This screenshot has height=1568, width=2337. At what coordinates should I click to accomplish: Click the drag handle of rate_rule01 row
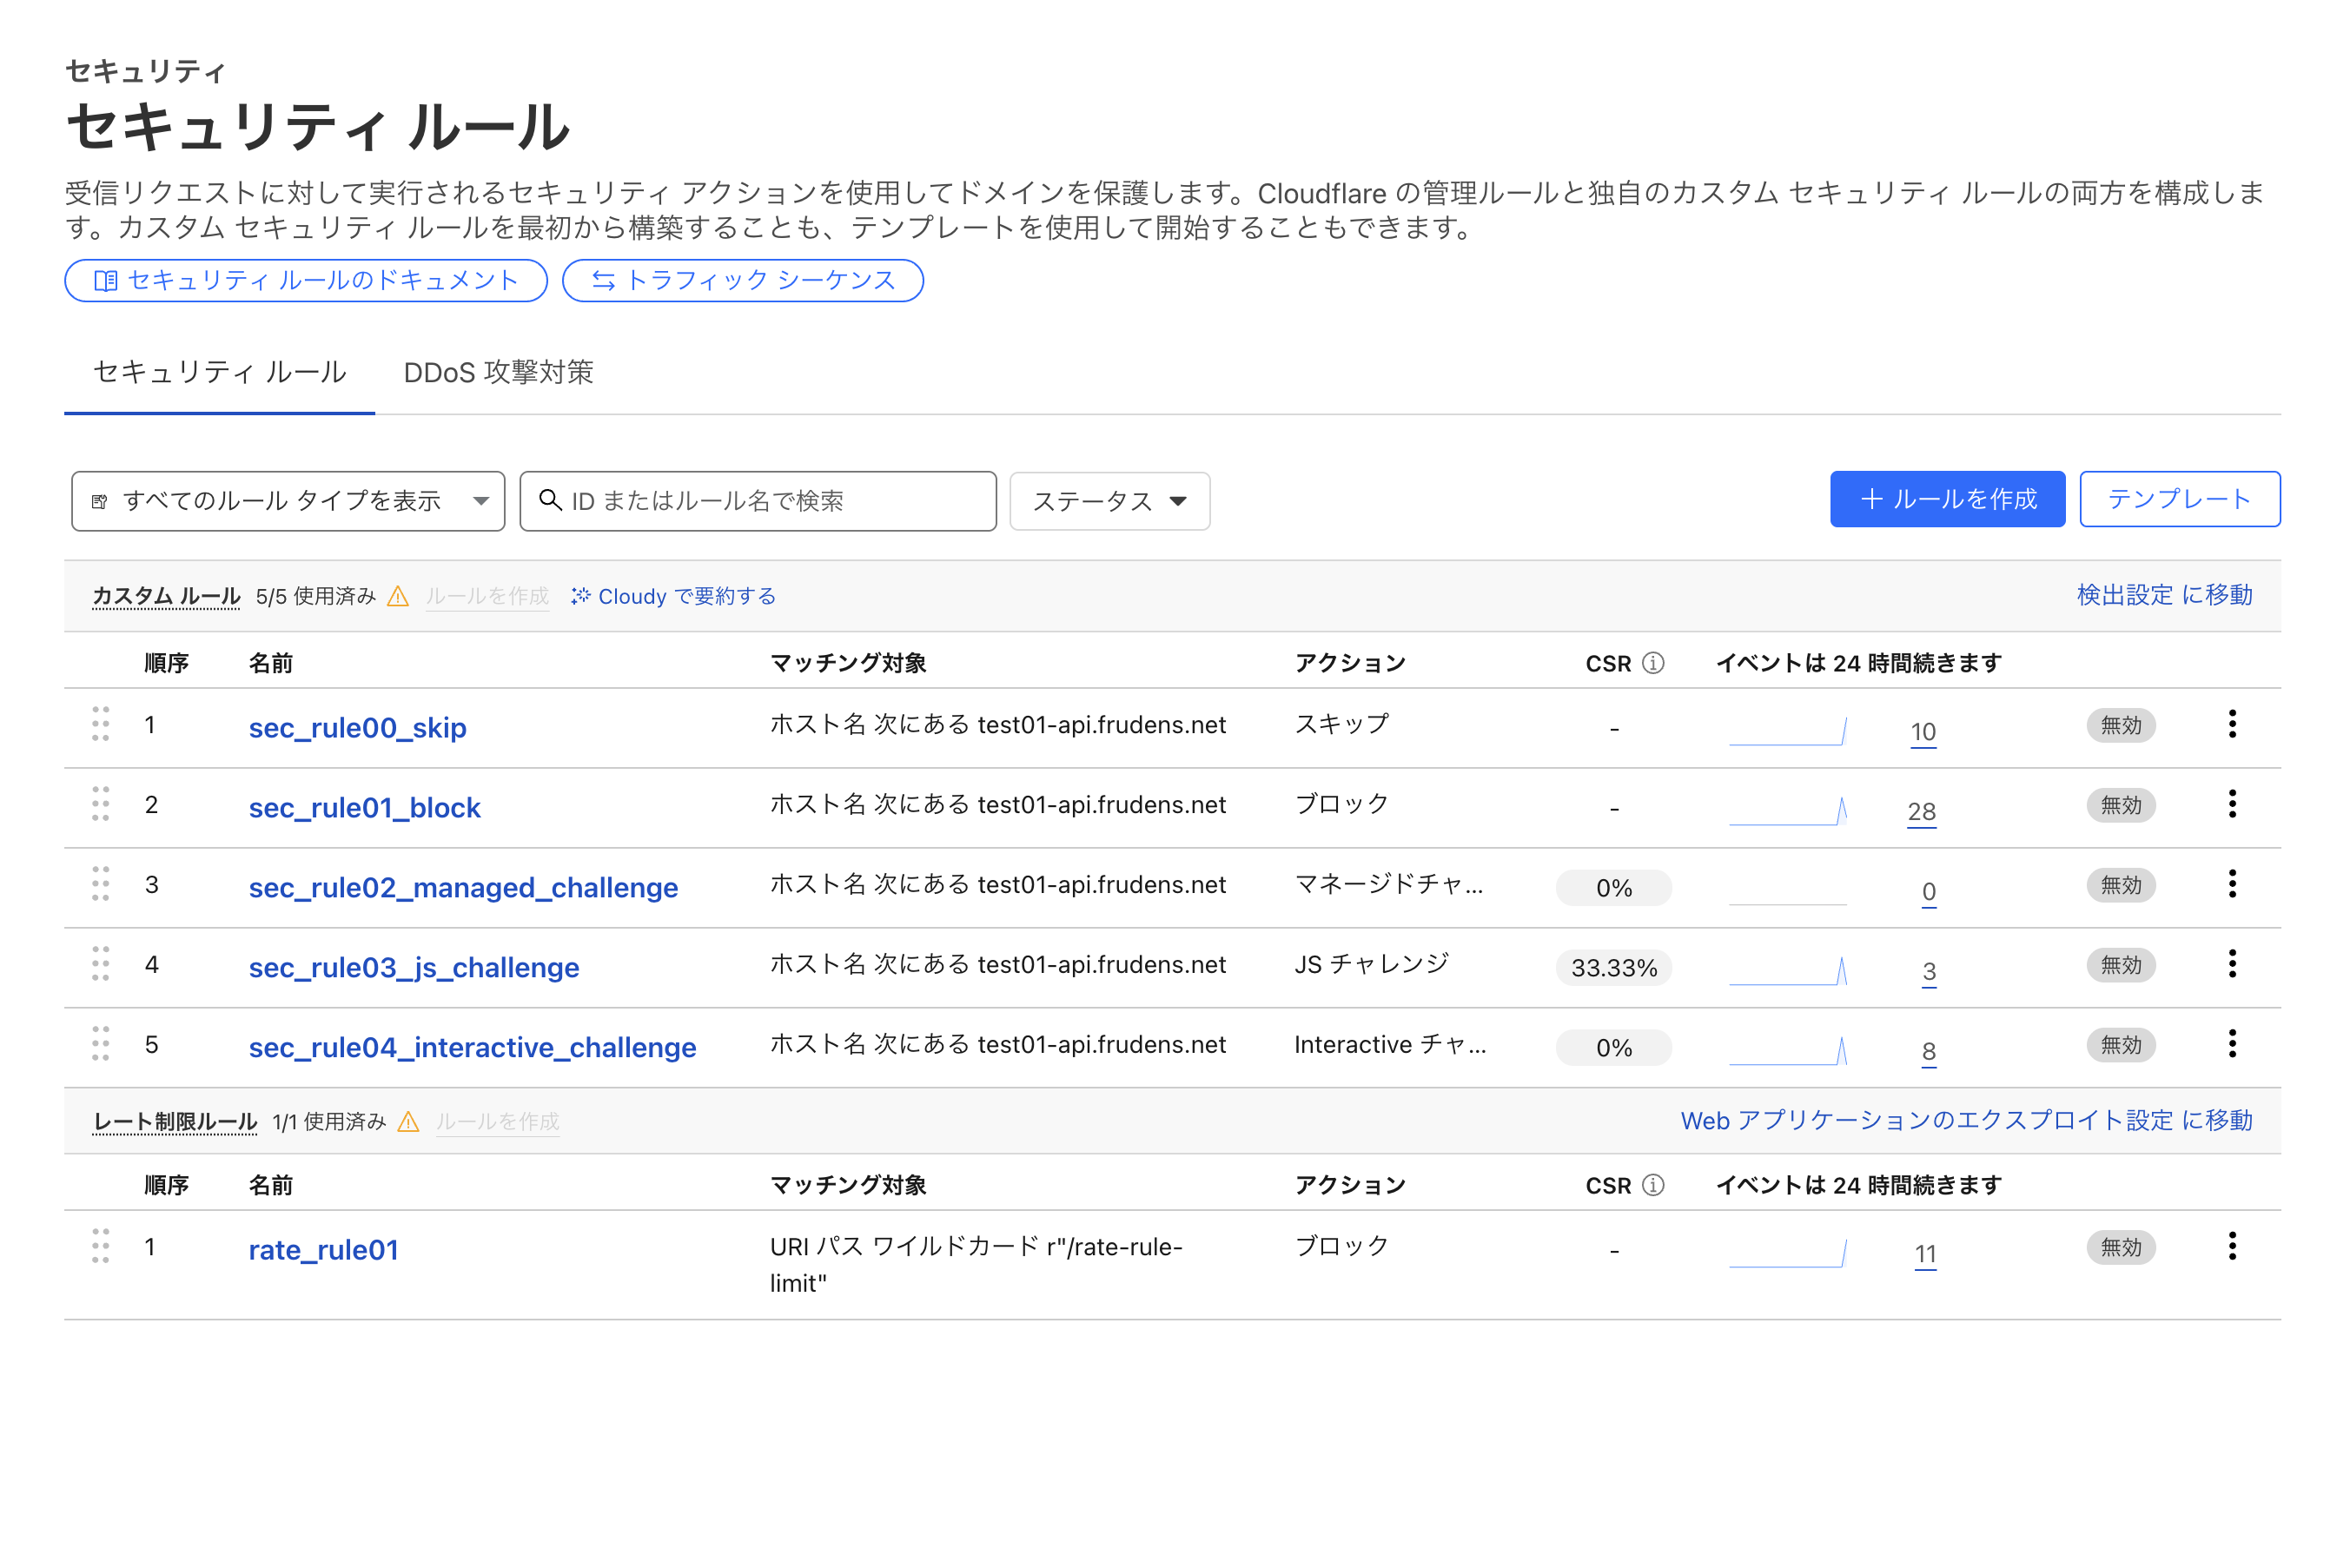pos(100,1246)
